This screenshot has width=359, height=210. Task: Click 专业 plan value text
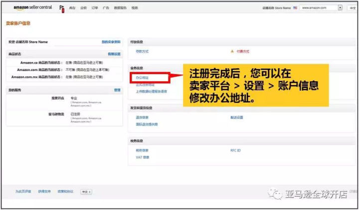coord(74,98)
